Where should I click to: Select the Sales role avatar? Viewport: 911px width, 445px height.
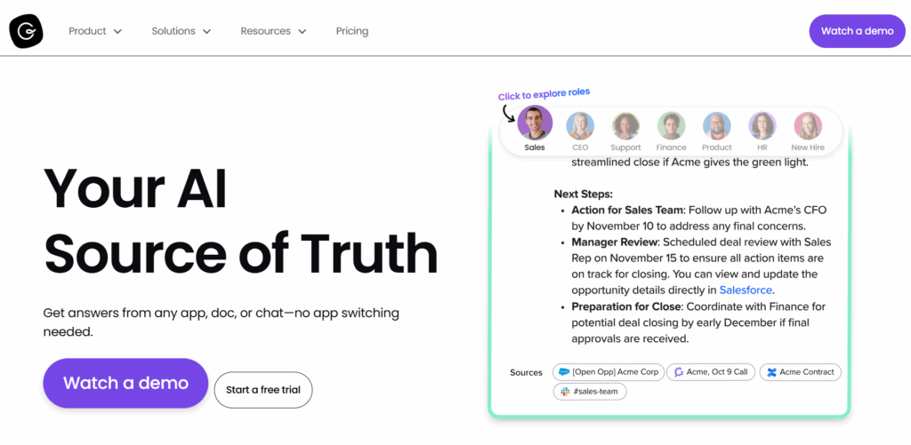[x=535, y=123]
